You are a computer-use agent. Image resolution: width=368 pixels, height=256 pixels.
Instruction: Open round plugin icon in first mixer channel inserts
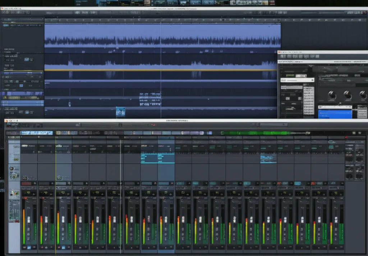25,178
